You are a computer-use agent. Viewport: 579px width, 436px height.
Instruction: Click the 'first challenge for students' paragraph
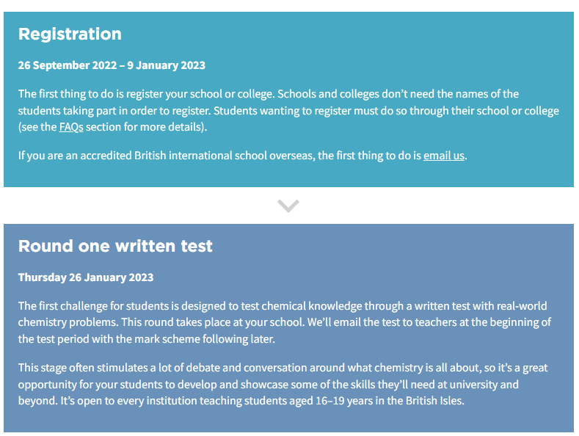coord(284,322)
